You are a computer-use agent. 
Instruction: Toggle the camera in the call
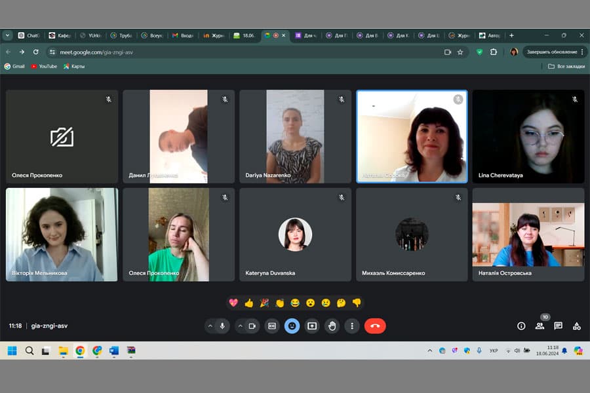point(252,326)
